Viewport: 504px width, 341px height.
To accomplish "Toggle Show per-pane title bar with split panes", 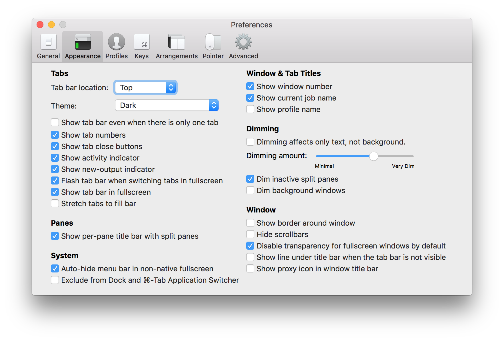I will click(x=55, y=236).
